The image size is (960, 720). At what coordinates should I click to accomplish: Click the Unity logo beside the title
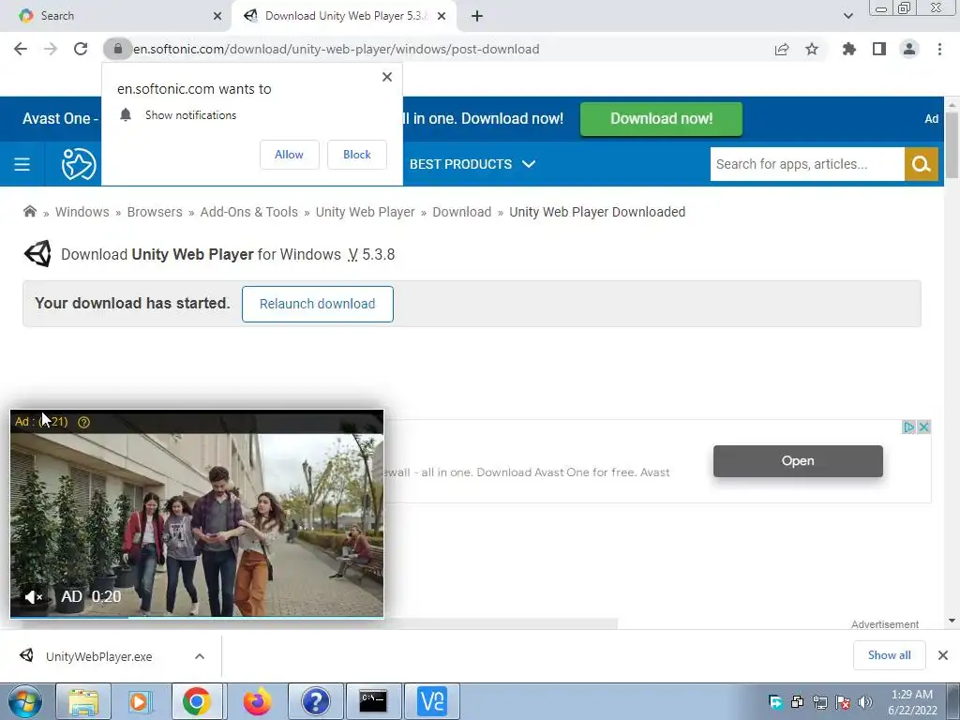[x=37, y=253]
